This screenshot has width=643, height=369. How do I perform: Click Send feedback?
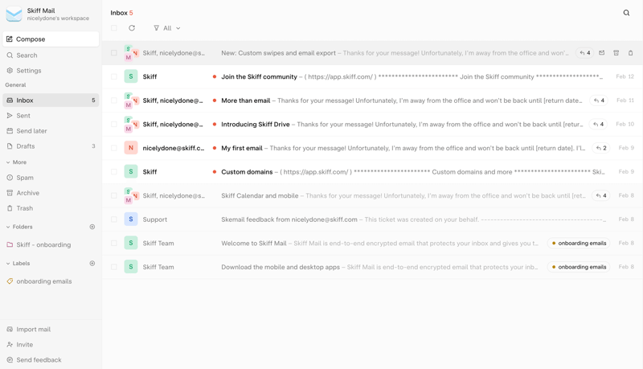click(x=51, y=359)
